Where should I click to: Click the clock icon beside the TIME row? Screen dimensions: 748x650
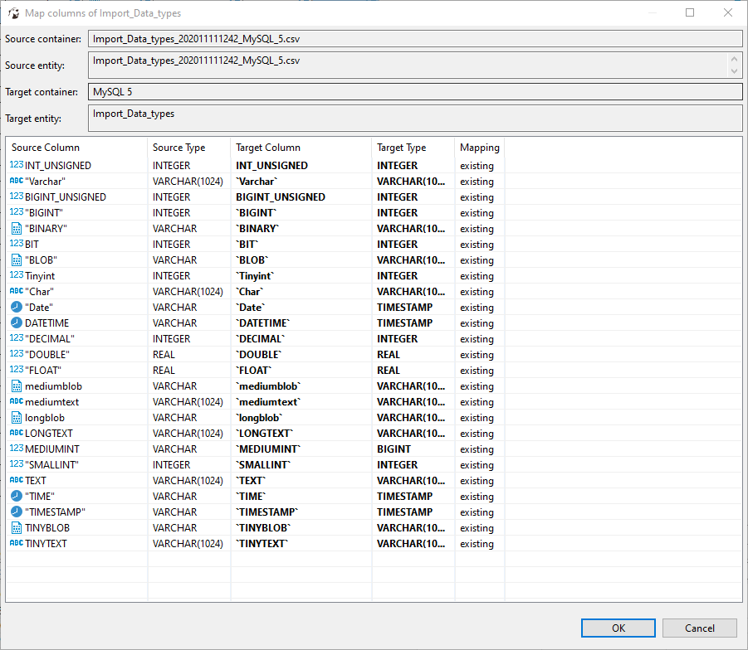15,496
